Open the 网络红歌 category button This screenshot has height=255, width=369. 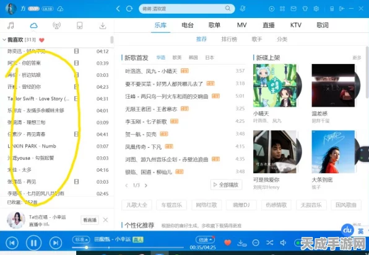206,205
